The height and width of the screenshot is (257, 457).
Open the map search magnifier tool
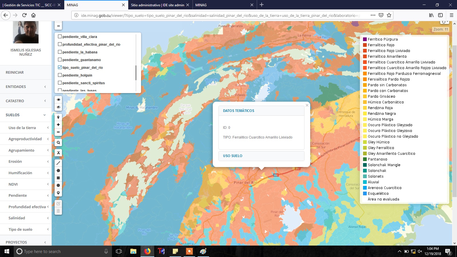tap(58, 142)
